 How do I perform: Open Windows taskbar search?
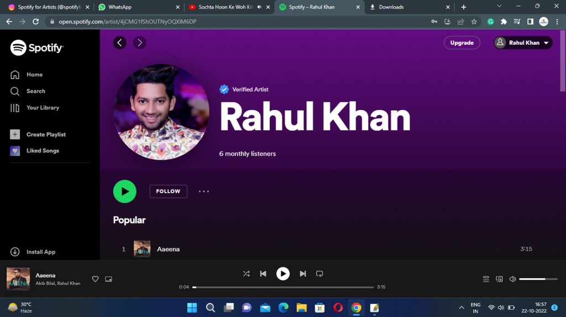tap(211, 308)
